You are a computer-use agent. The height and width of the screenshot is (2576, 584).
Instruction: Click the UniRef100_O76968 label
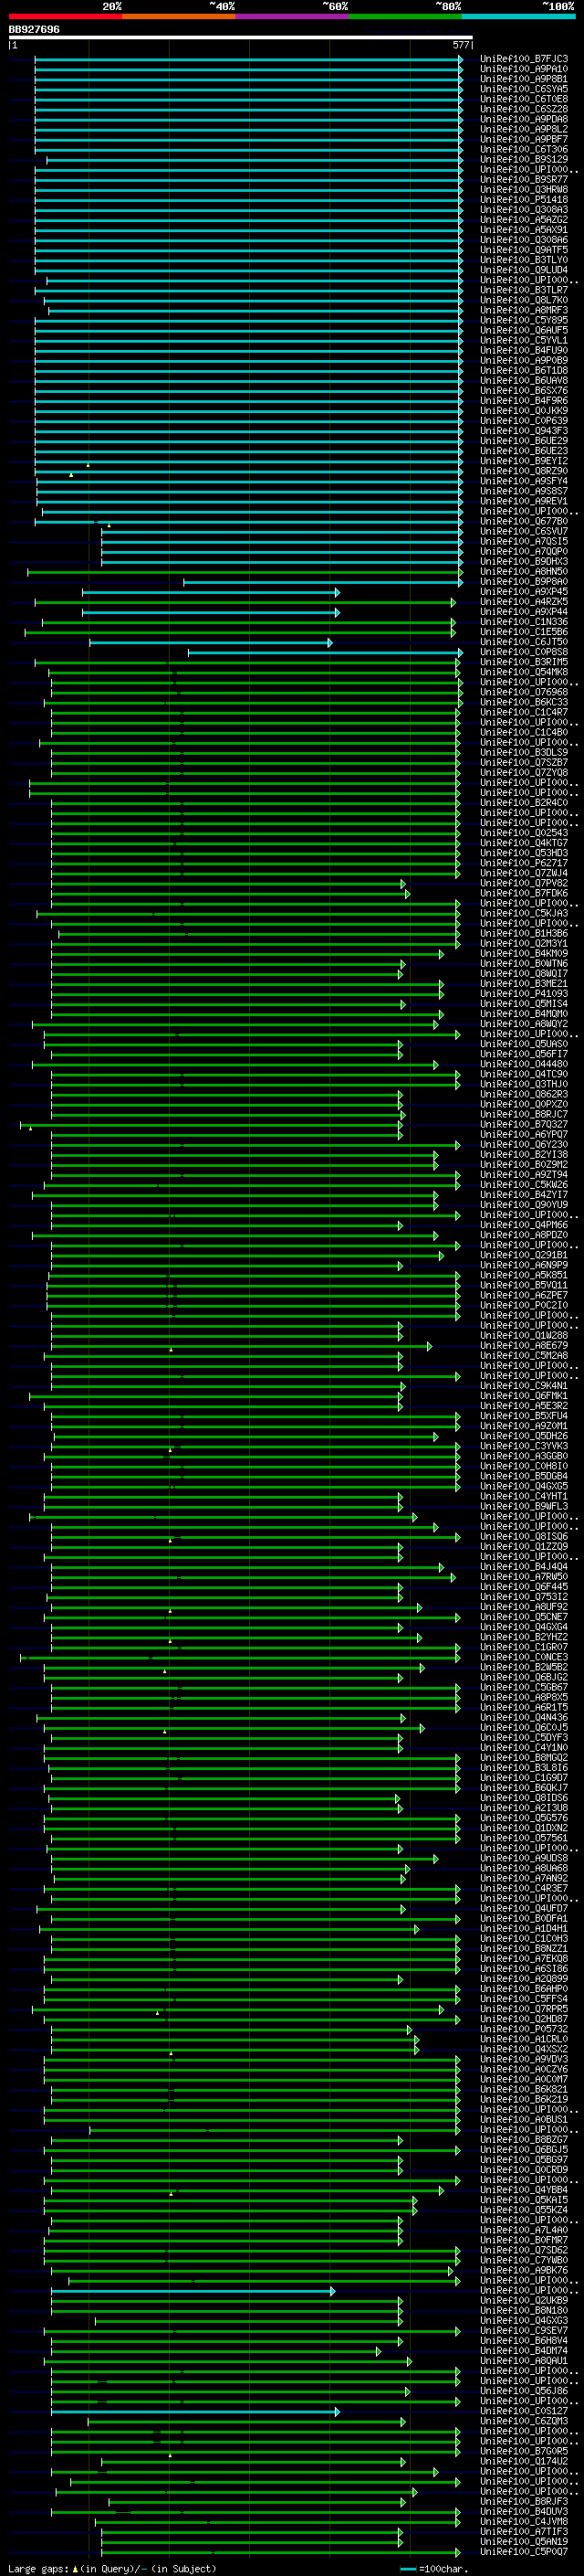(x=523, y=692)
